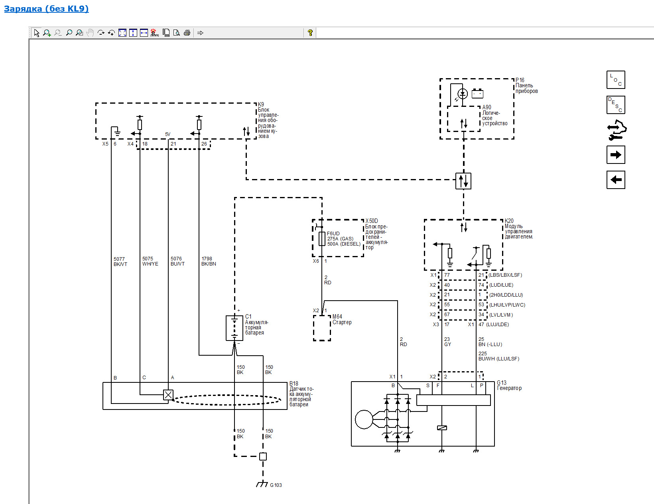
Task: Click the square ground junction above G103
Action: [263, 457]
